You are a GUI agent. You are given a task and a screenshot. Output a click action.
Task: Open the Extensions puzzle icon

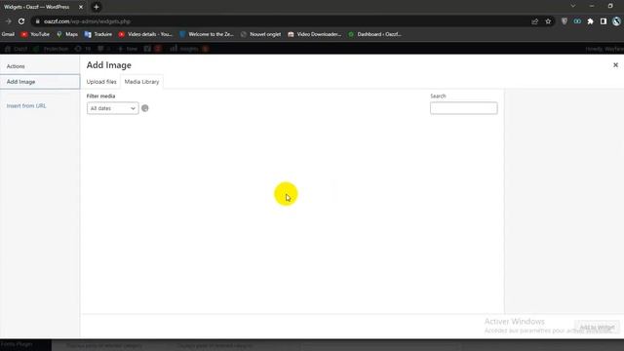[x=590, y=21]
